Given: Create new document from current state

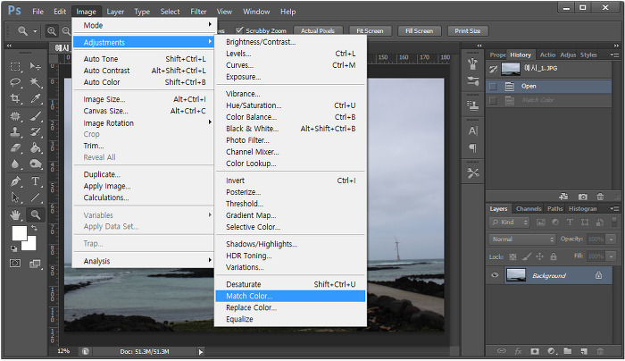Looking at the screenshot, I should [x=563, y=197].
